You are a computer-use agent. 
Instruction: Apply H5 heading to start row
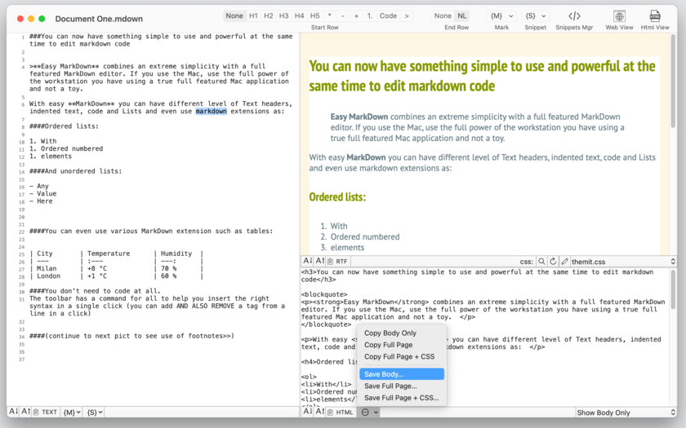click(x=314, y=15)
